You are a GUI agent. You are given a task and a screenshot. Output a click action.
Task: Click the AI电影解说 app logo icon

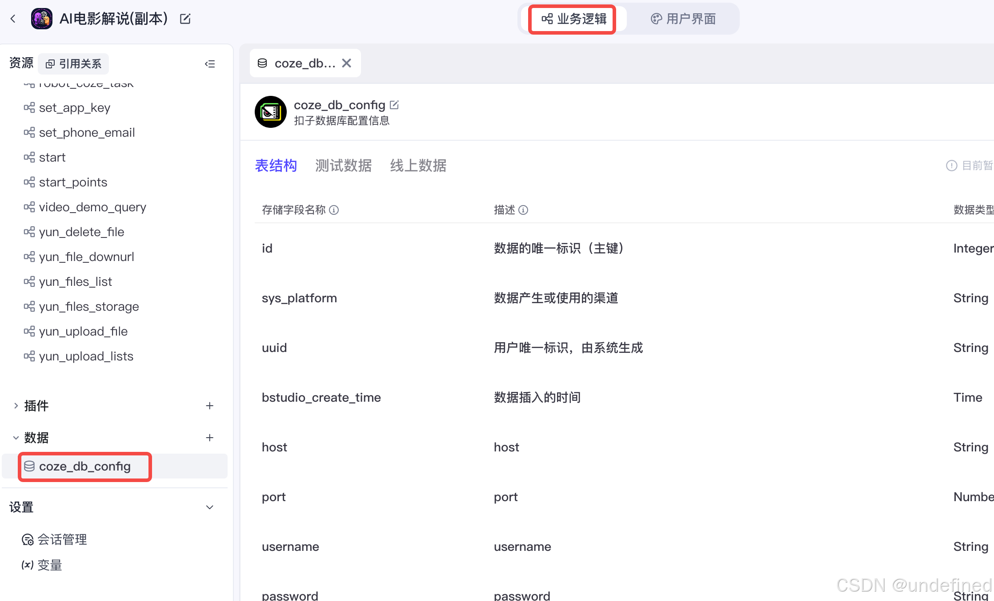[x=42, y=18]
